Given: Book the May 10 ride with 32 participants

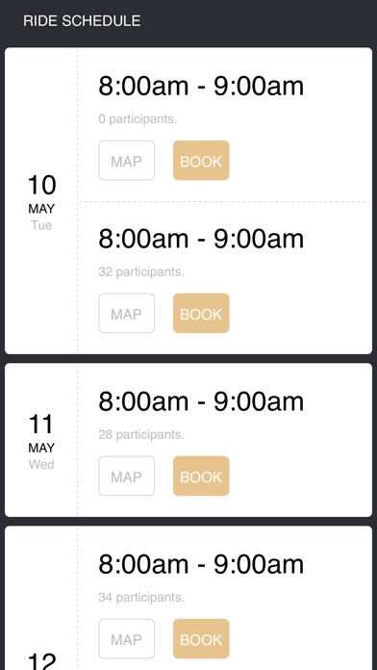Looking at the screenshot, I should (201, 313).
